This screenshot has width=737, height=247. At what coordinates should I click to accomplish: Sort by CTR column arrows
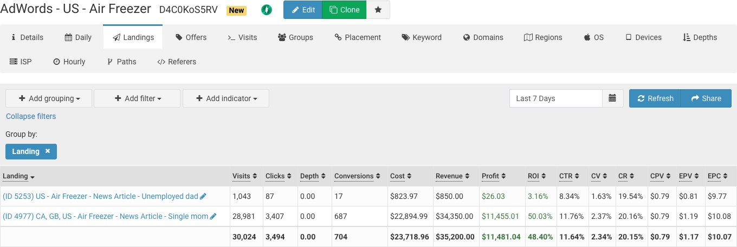coord(577,176)
